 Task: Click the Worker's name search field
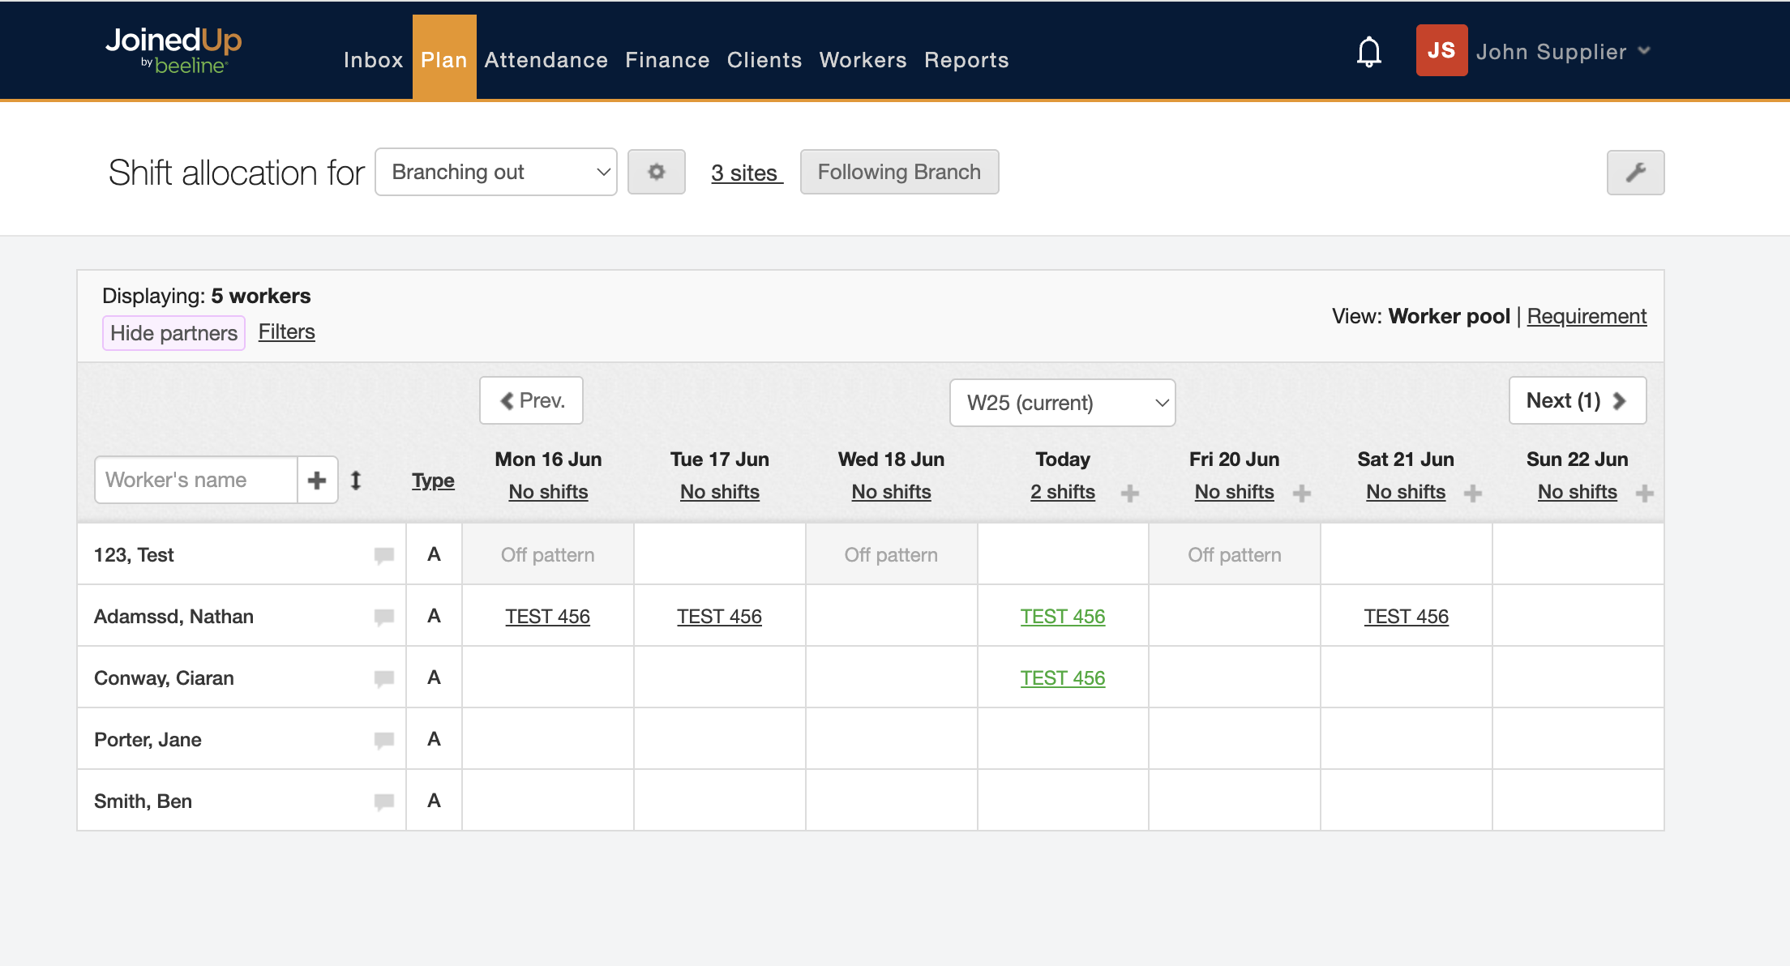[195, 480]
